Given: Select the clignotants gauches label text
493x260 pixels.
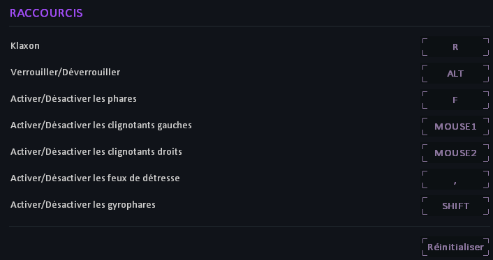Looking at the screenshot, I should [101, 125].
